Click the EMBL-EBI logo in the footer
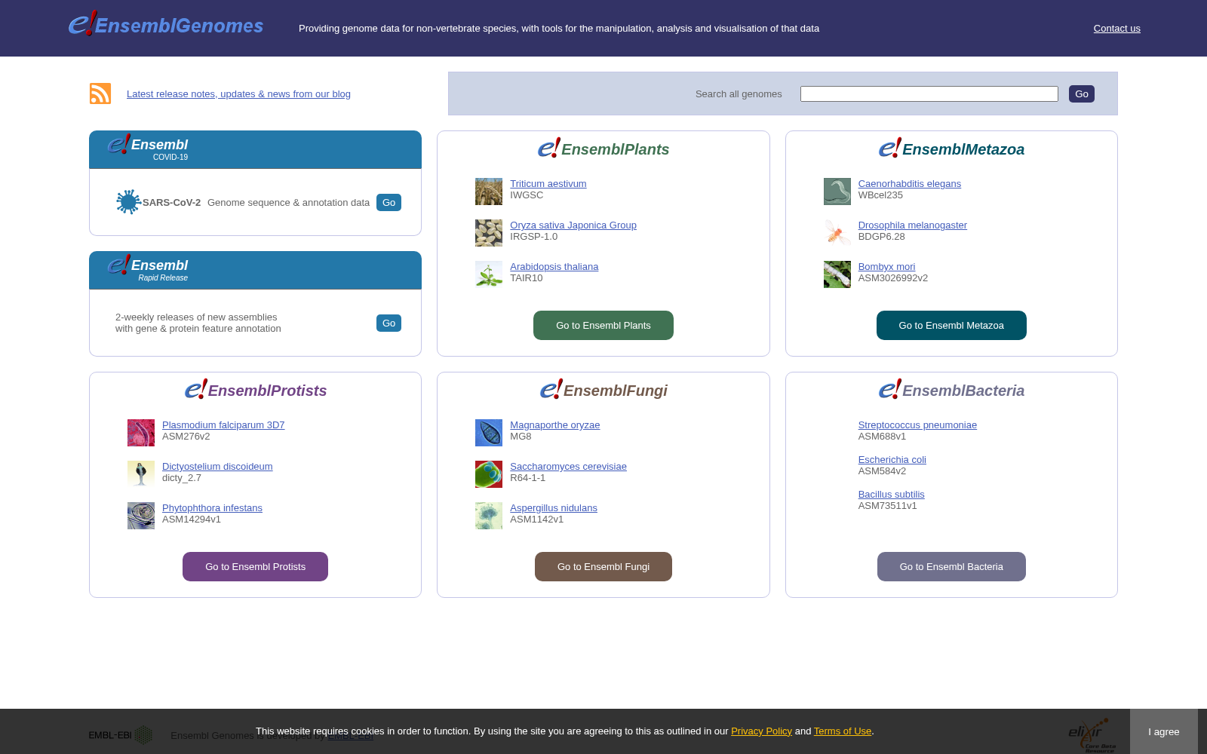This screenshot has width=1207, height=754. 121,735
